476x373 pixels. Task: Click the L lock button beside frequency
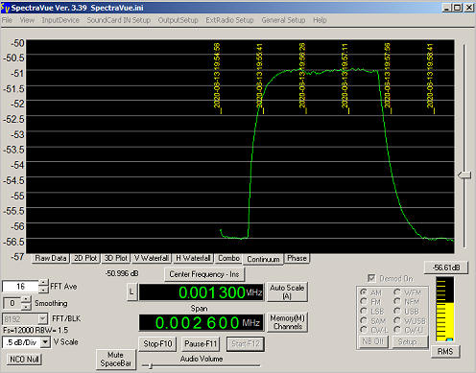click(131, 291)
